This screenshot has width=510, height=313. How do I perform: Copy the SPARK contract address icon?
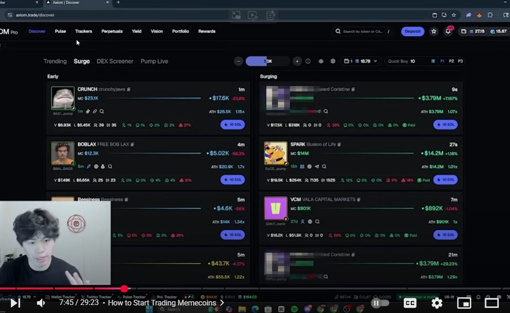point(339,144)
